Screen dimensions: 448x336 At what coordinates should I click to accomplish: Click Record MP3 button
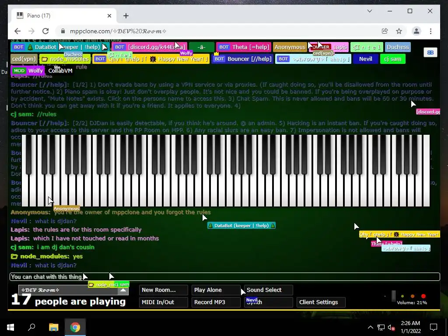(216, 302)
